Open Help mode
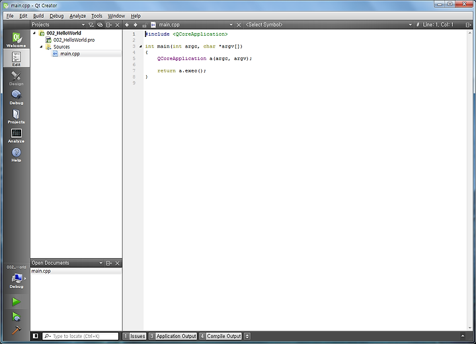 pyautogui.click(x=17, y=155)
